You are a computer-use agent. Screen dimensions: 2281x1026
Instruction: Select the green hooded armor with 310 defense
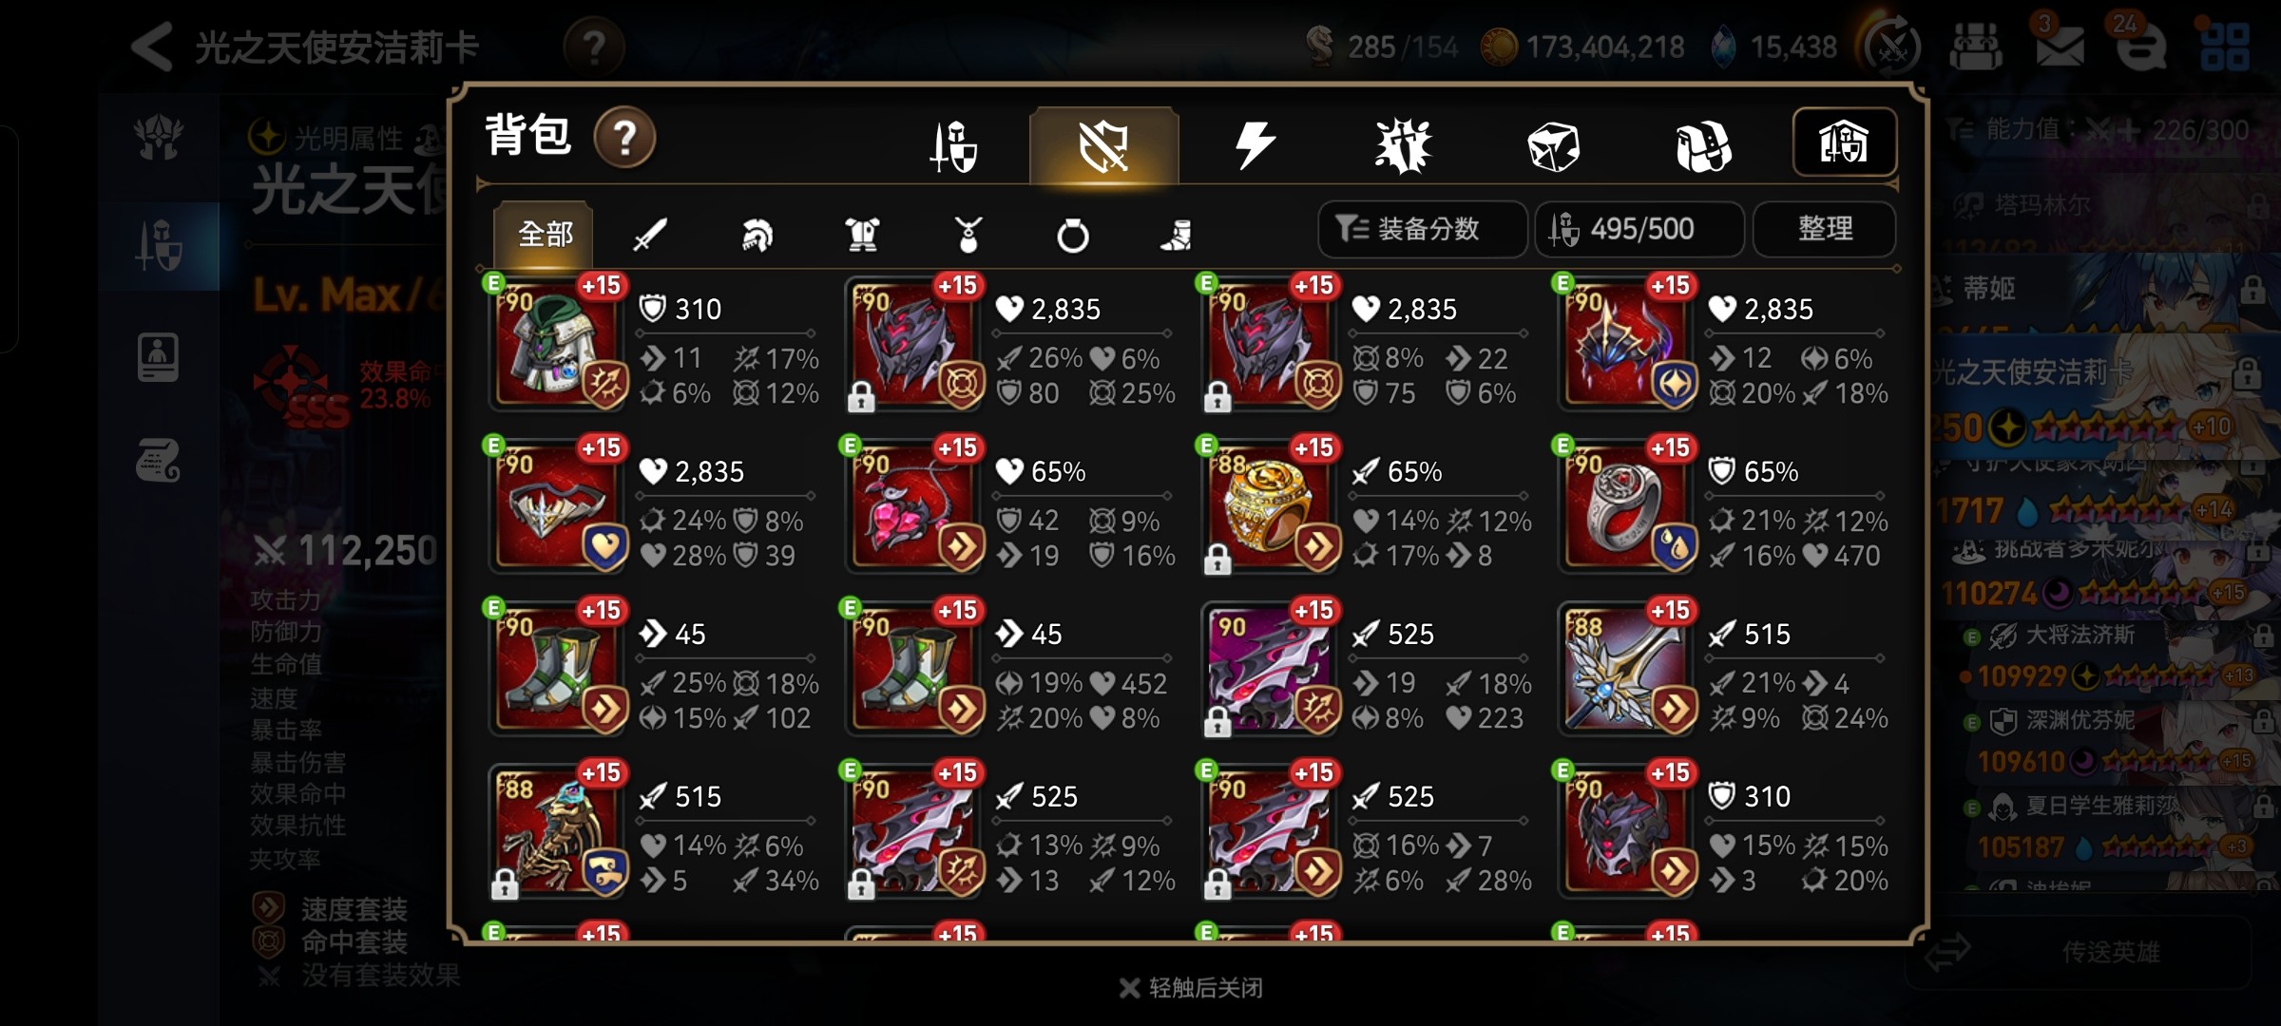click(x=559, y=342)
